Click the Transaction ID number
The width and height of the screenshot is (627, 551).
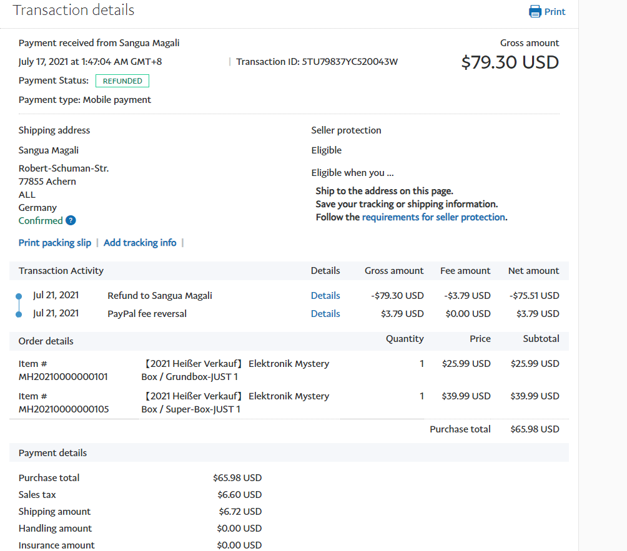(x=350, y=62)
